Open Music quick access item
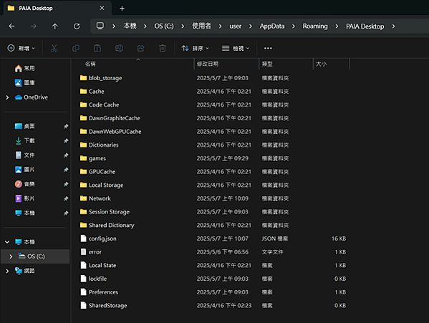 coord(25,184)
